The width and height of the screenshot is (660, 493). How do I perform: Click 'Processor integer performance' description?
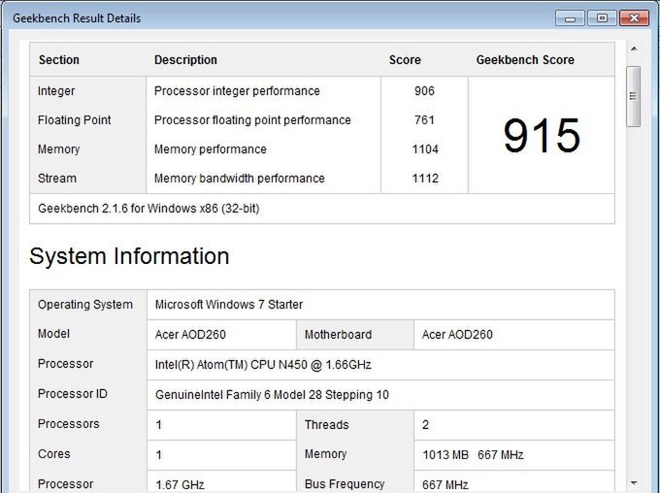coord(237,91)
